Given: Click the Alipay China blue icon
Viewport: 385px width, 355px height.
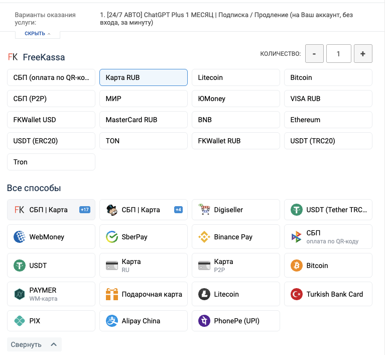Looking at the screenshot, I should 112,321.
